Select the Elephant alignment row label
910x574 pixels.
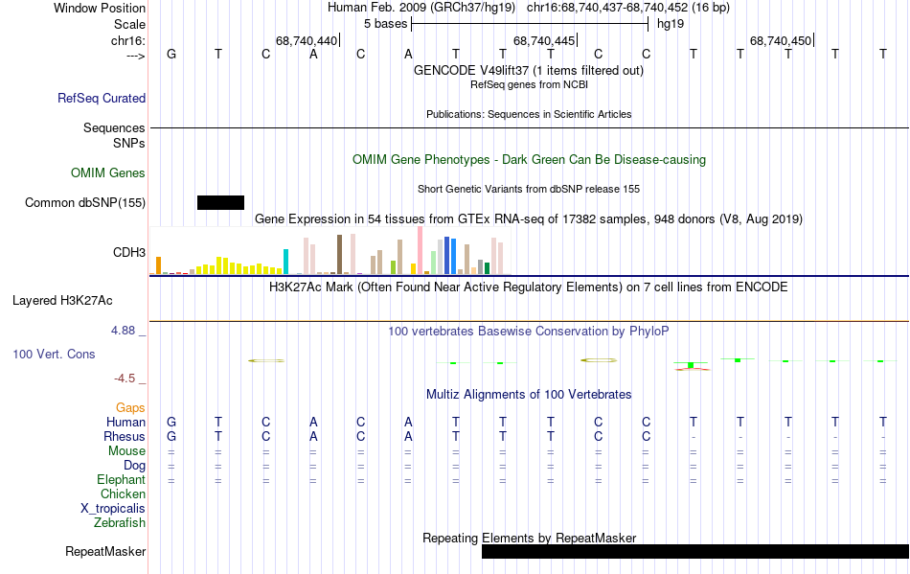pyautogui.click(x=122, y=480)
